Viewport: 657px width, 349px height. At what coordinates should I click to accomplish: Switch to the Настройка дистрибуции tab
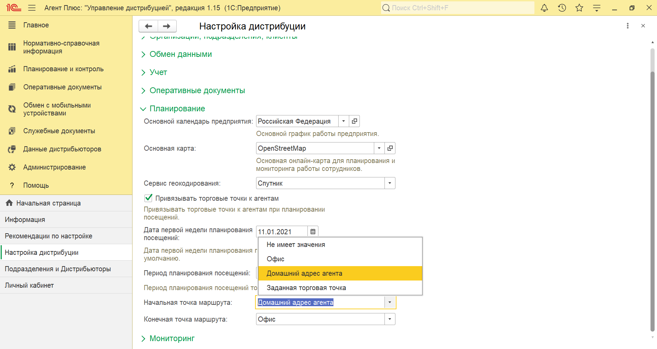66,252
